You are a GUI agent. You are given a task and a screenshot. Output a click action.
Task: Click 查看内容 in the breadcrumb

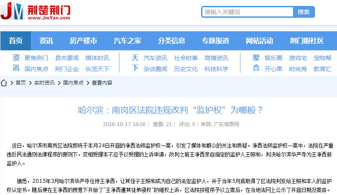pos(102,83)
